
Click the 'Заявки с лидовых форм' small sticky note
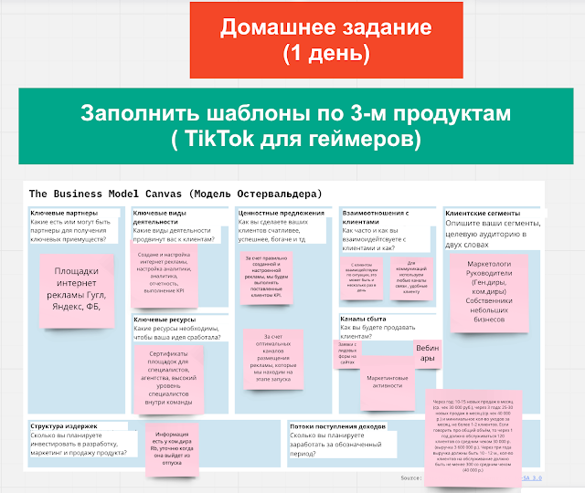[x=347, y=354]
